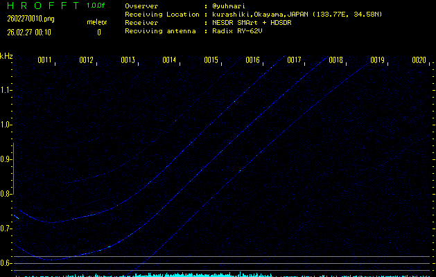The image size is (436, 277).
Task: Select the 0020 time marker
Action: 419,61
